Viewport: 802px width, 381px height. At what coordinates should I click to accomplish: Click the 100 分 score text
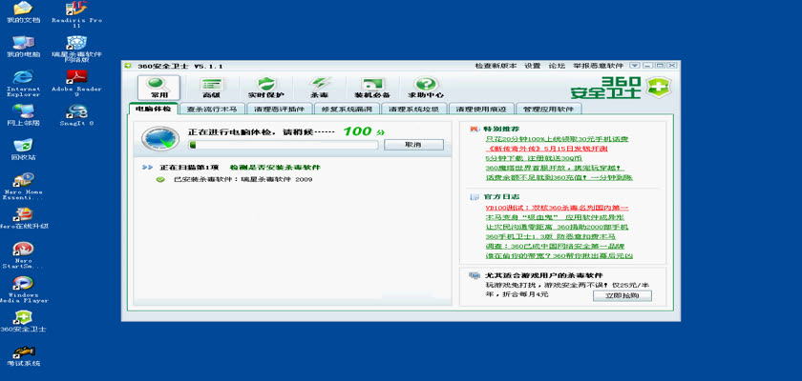point(364,131)
